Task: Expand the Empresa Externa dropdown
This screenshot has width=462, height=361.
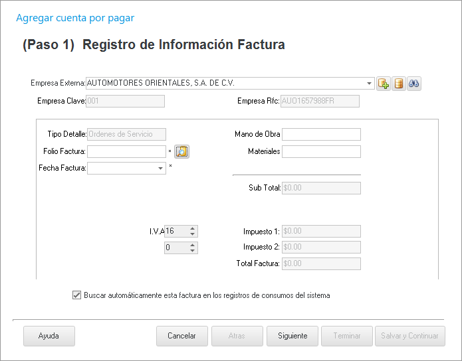Action: 370,84
